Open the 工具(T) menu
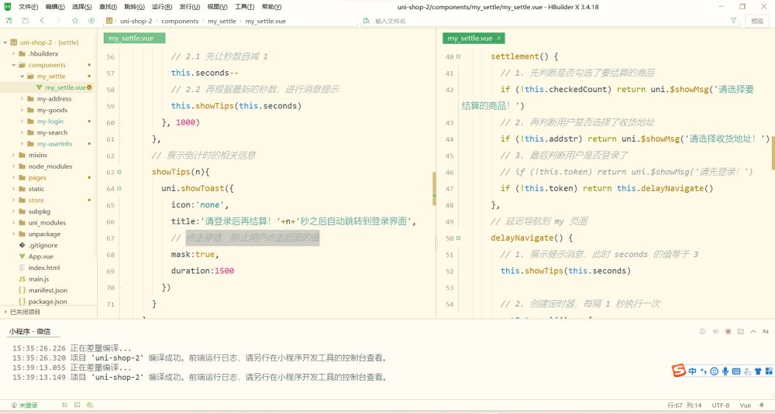This screenshot has width=775, height=414. click(244, 7)
